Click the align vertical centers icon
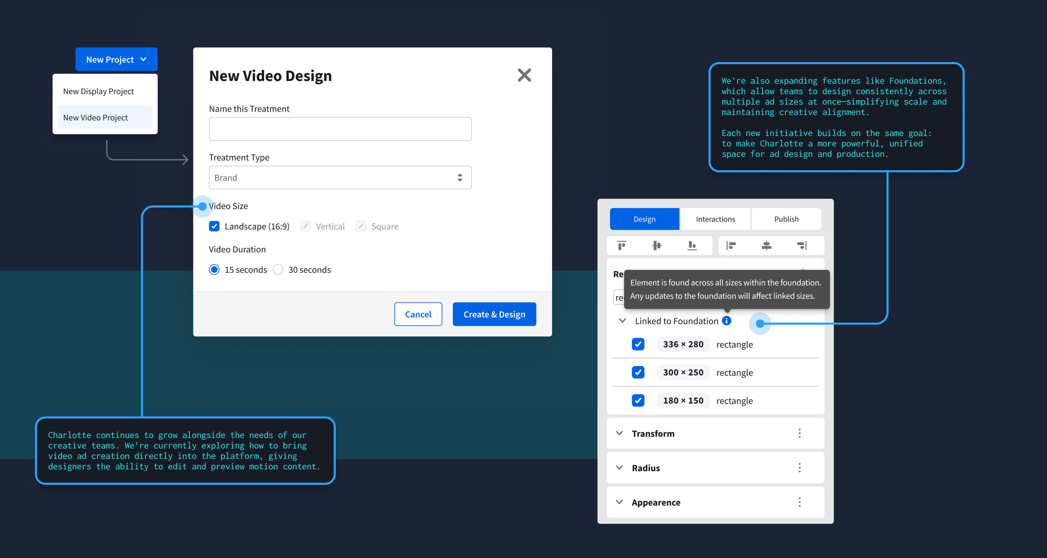The image size is (1047, 558). click(656, 246)
